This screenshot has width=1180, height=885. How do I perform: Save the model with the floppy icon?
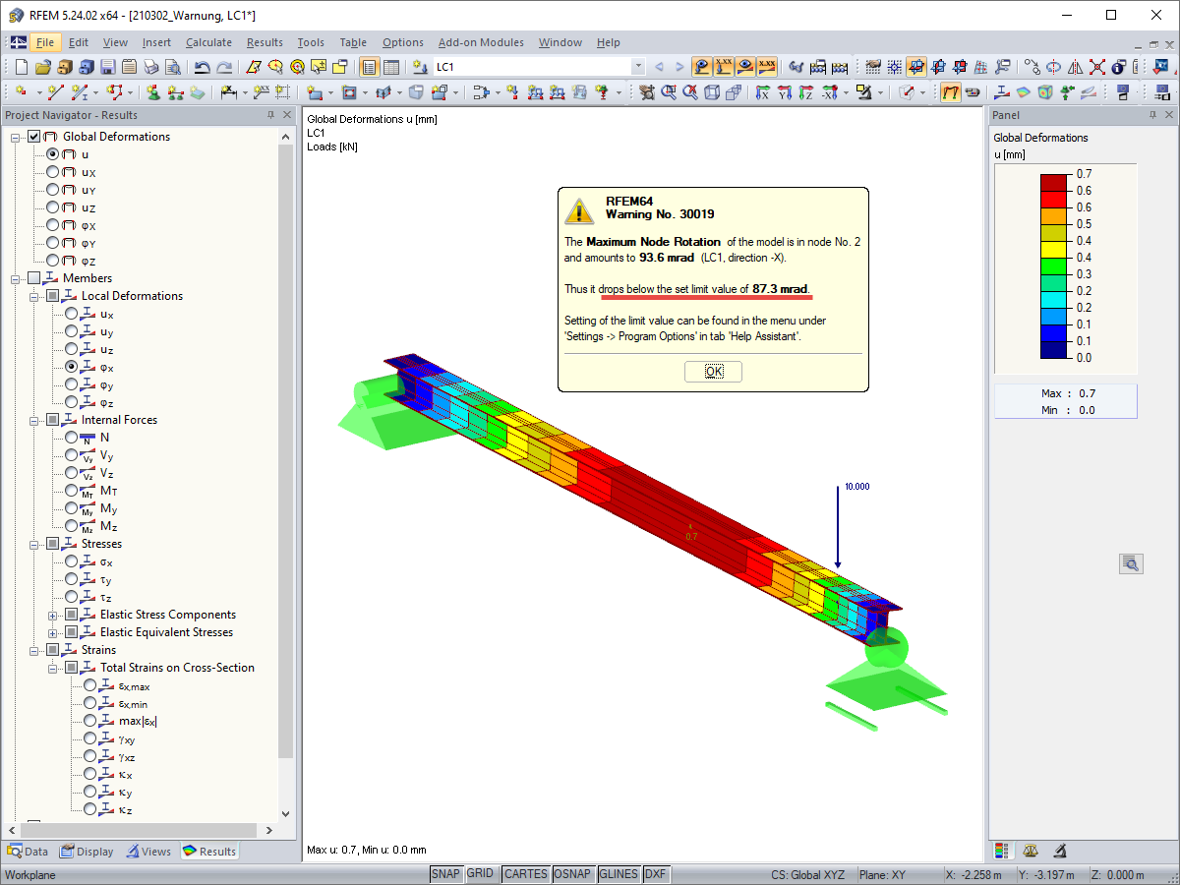(107, 67)
